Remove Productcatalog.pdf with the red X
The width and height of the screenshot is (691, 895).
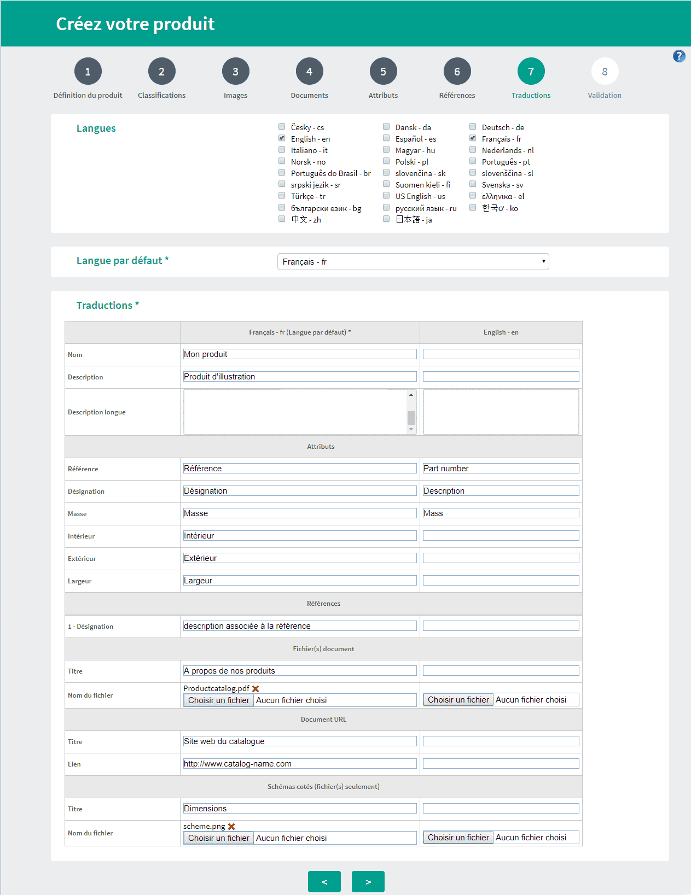256,689
